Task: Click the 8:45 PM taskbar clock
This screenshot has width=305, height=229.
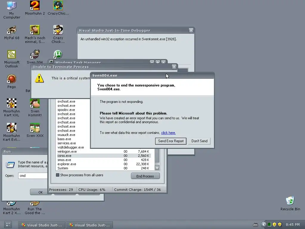Action: (x=293, y=225)
